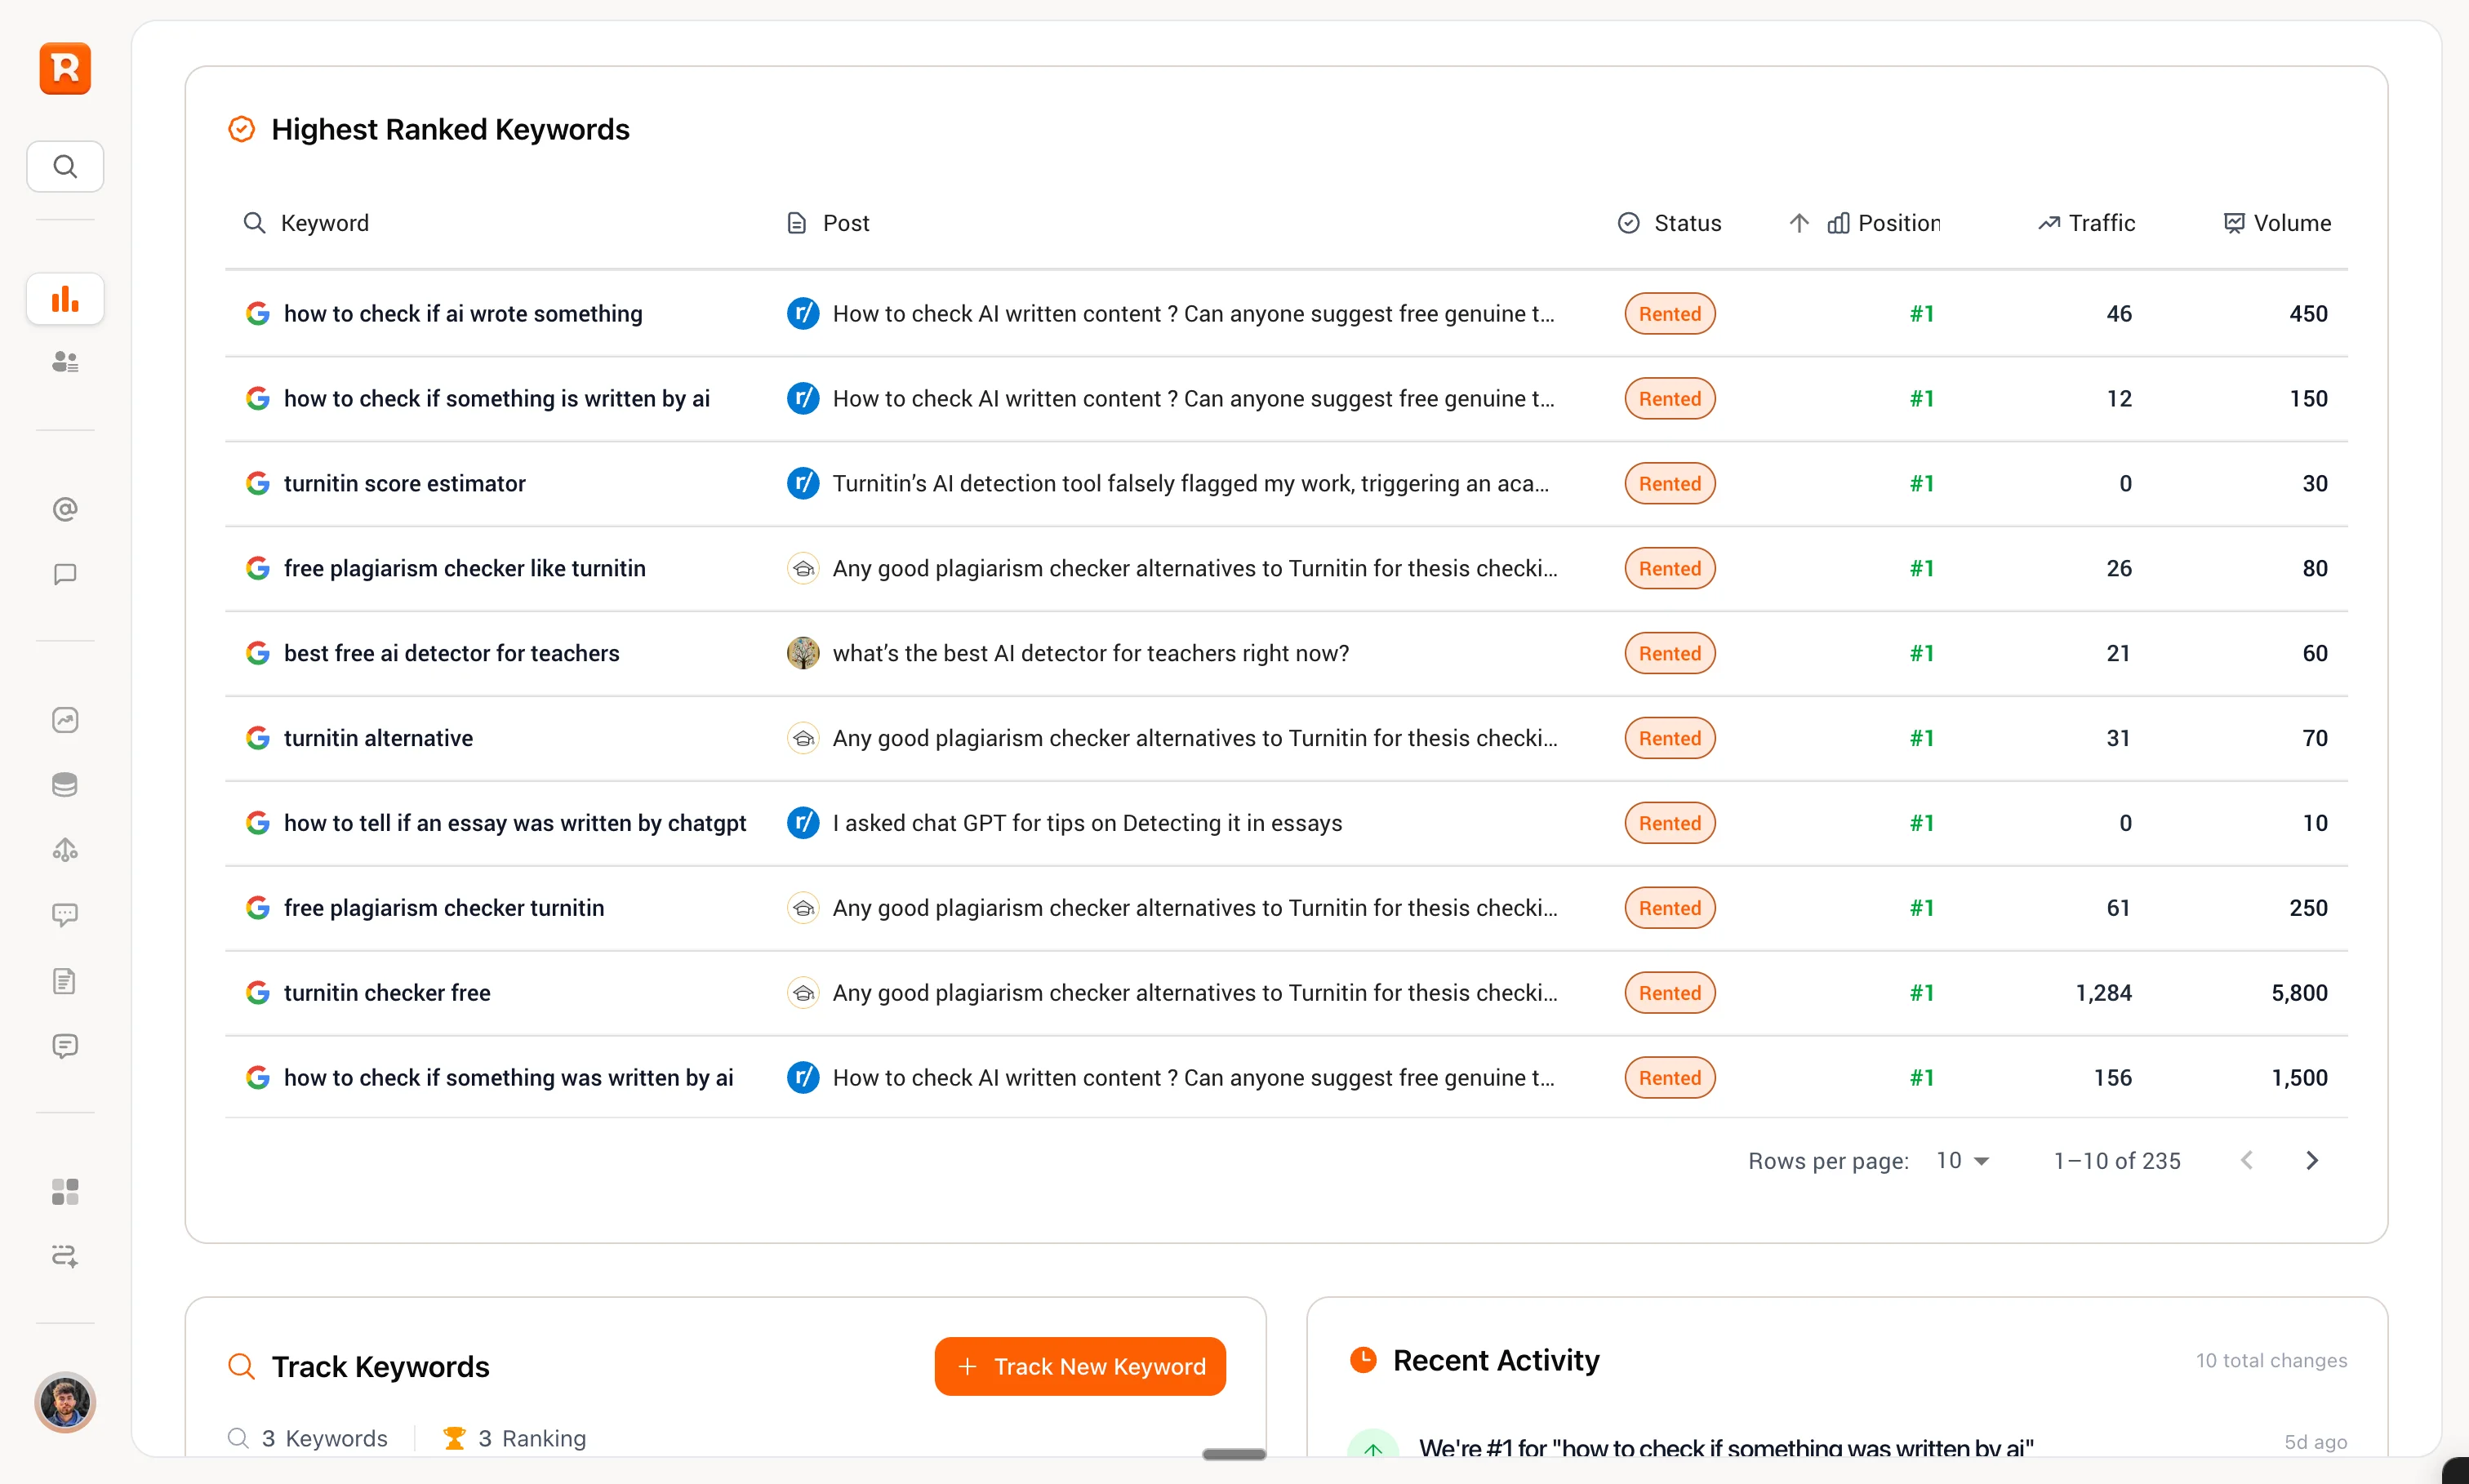Image resolution: width=2469 pixels, height=1484 pixels.
Task: Open the trending chart sidebar icon
Action: [65, 720]
